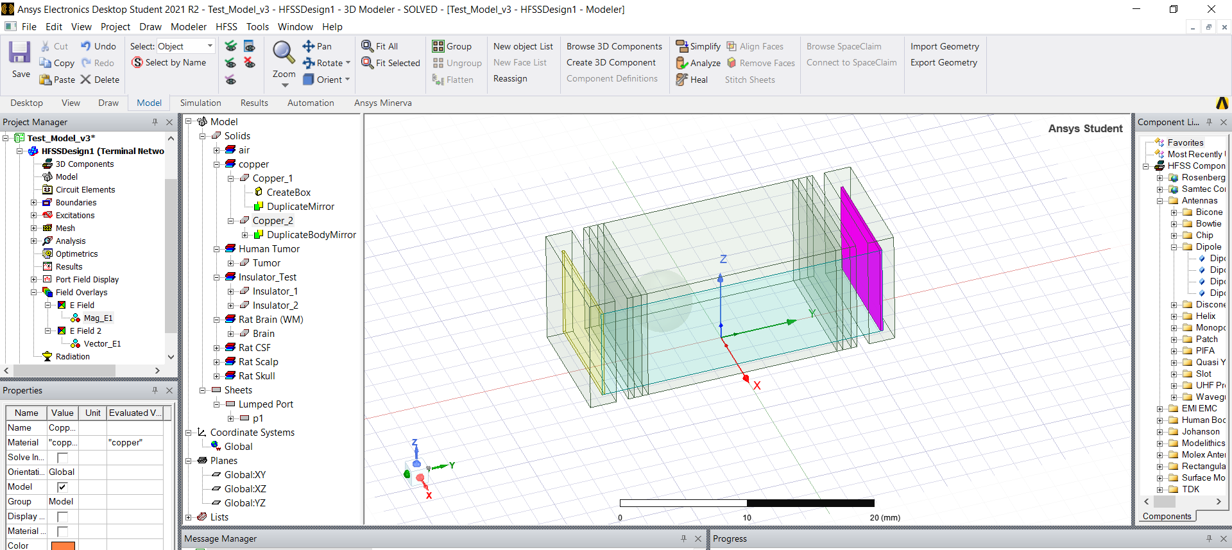
Task: Switch to the Simulation ribbon tab
Action: pyautogui.click(x=200, y=103)
